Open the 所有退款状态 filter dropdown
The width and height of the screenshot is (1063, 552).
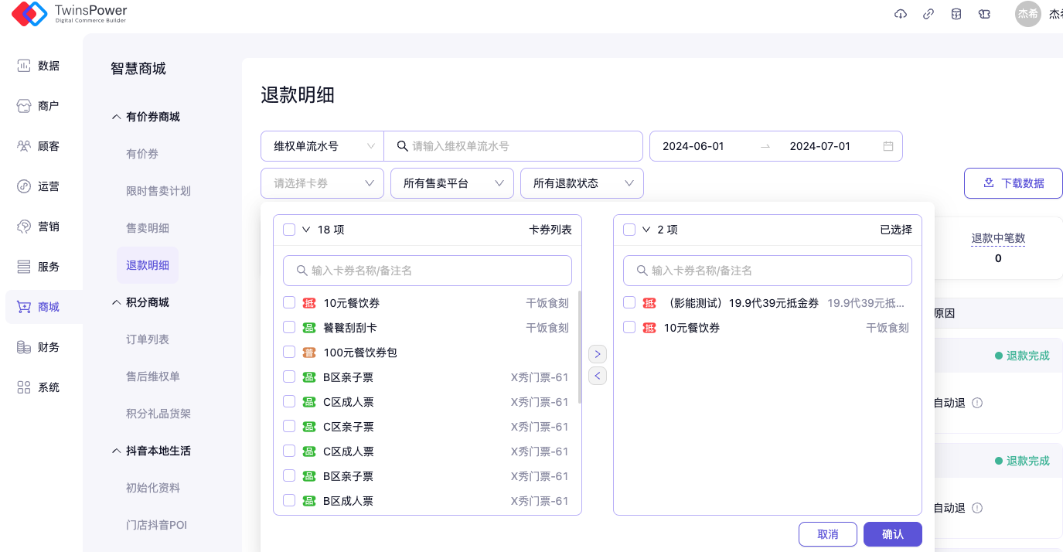point(582,183)
